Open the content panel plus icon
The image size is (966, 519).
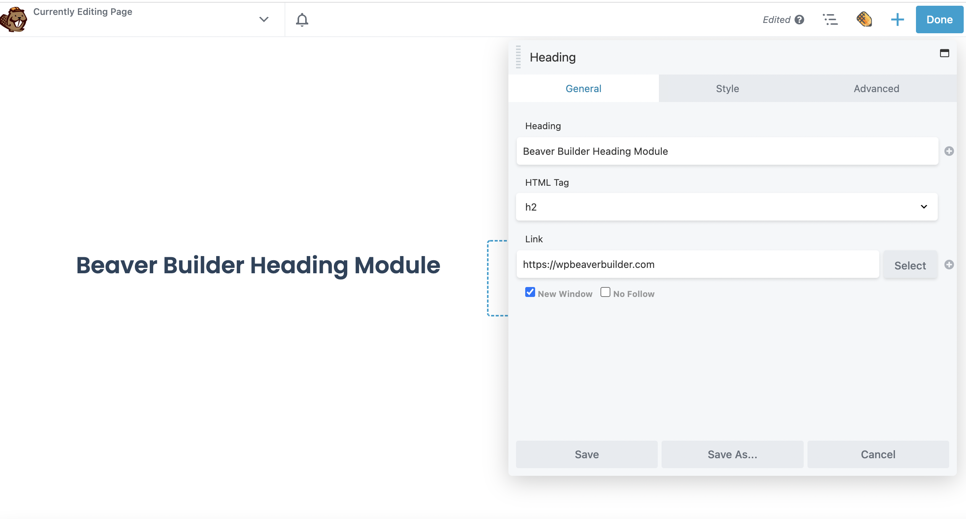tap(897, 19)
